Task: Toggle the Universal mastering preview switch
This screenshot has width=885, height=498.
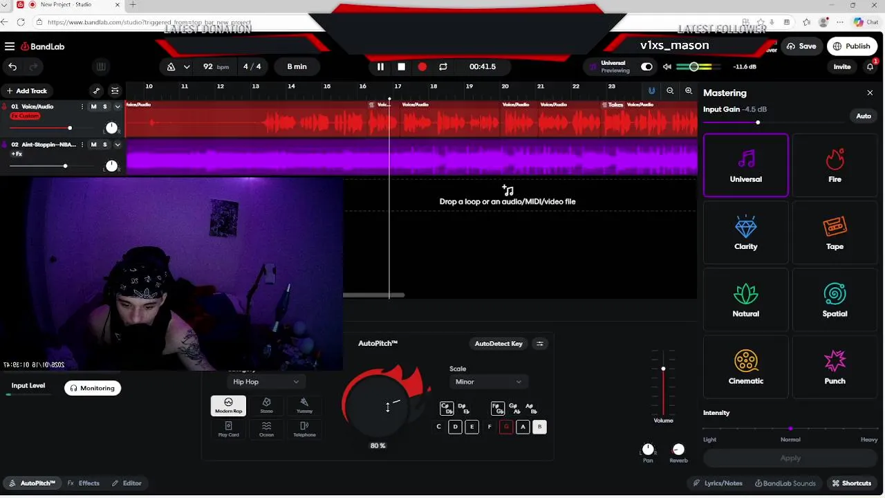Action: (646, 66)
